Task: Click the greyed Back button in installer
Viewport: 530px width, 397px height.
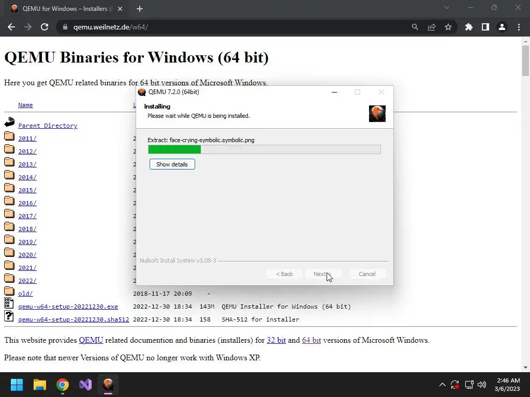Action: (284, 274)
